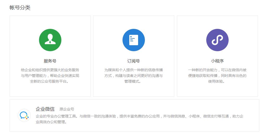This screenshot has height=138, width=264.
Task: Select the 订阅号 title text
Action: pyautogui.click(x=134, y=61)
